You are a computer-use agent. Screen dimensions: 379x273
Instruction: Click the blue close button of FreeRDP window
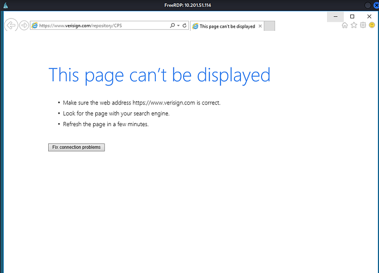coord(376,5)
